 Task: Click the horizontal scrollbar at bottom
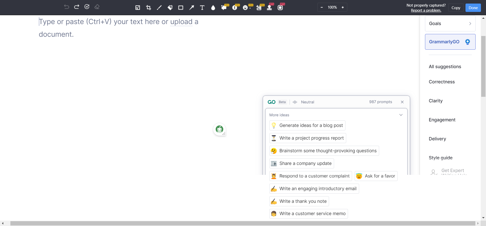click(242, 223)
